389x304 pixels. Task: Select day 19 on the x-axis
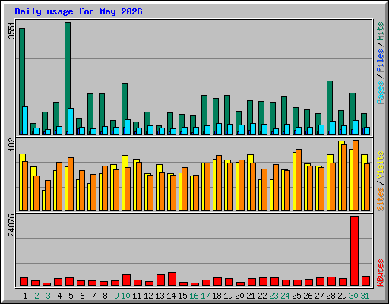pos(228,296)
